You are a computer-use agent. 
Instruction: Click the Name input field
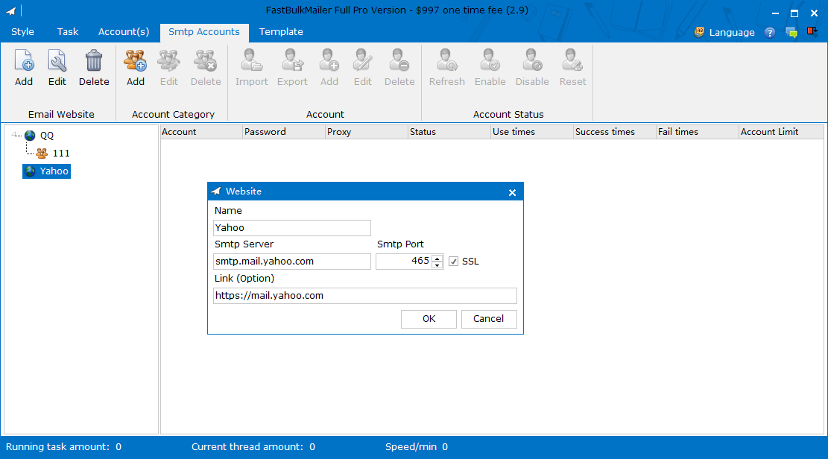(292, 228)
